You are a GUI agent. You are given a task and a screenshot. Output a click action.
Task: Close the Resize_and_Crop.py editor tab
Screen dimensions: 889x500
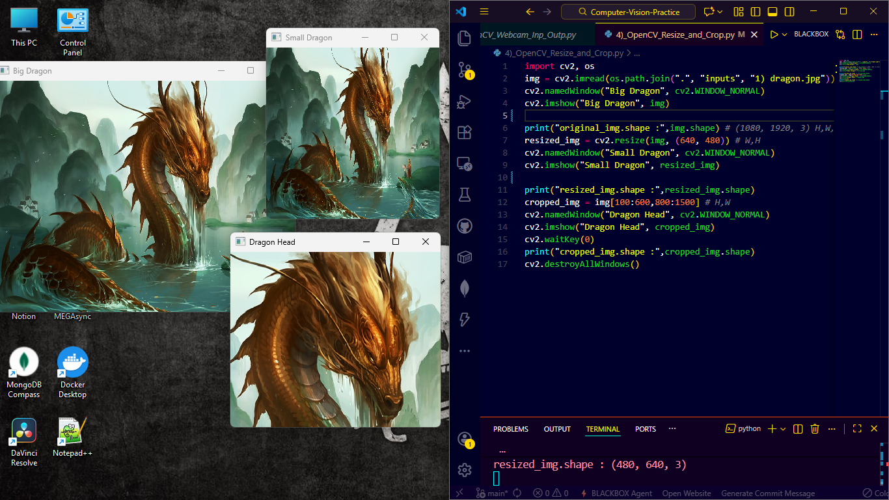[x=754, y=35]
